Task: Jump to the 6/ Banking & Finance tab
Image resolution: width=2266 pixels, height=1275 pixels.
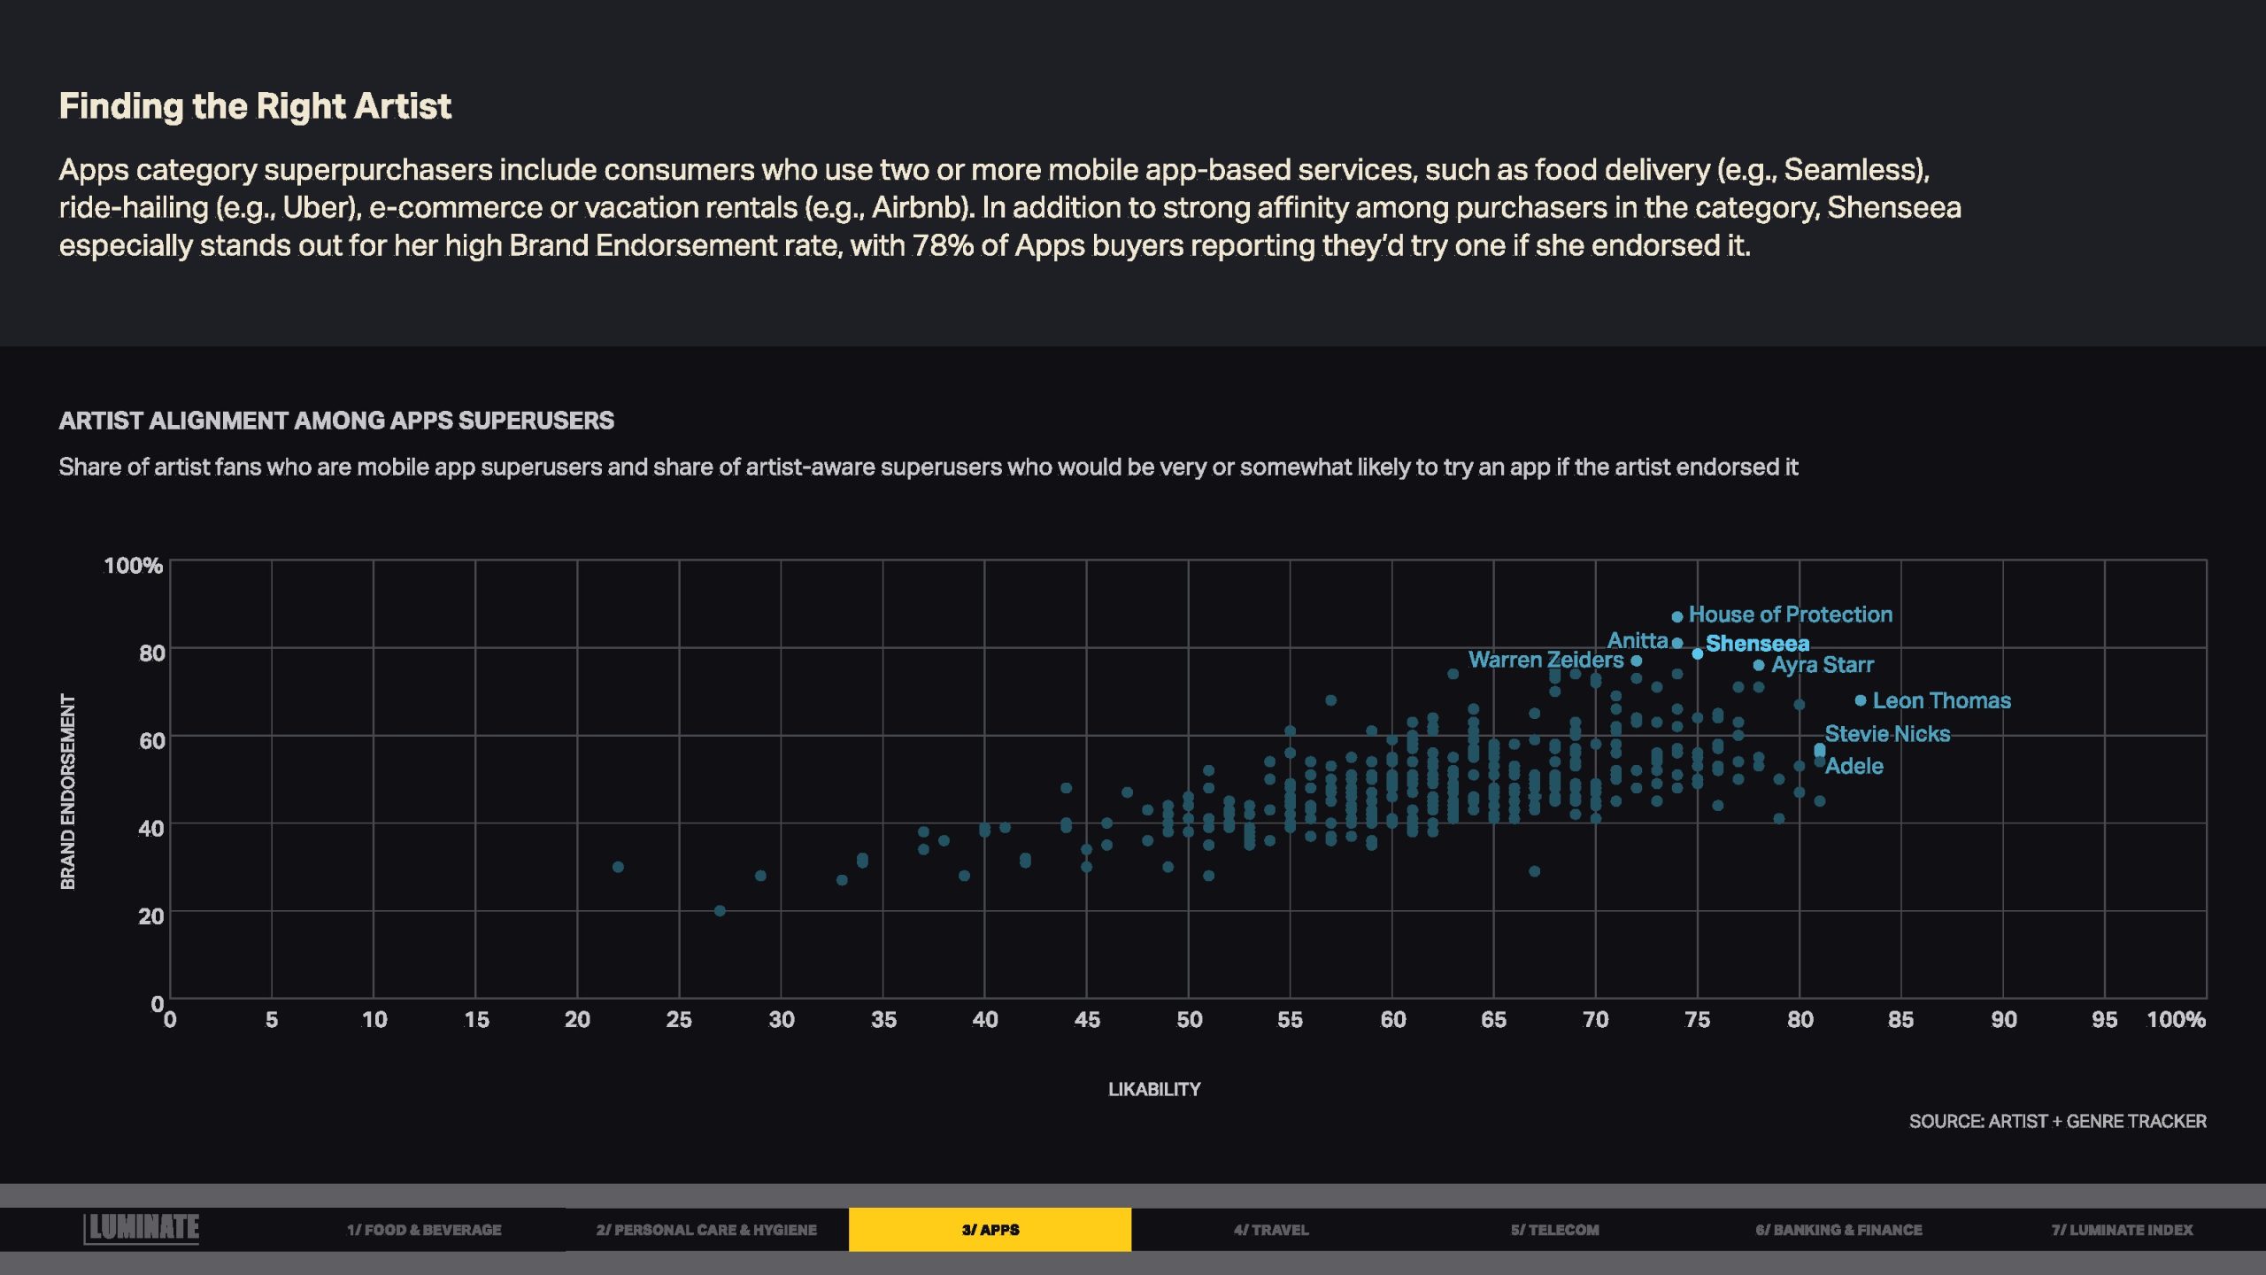Action: point(1838,1230)
